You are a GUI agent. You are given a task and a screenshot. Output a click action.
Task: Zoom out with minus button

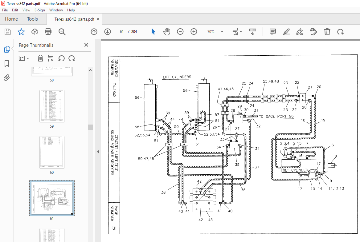coord(180,32)
